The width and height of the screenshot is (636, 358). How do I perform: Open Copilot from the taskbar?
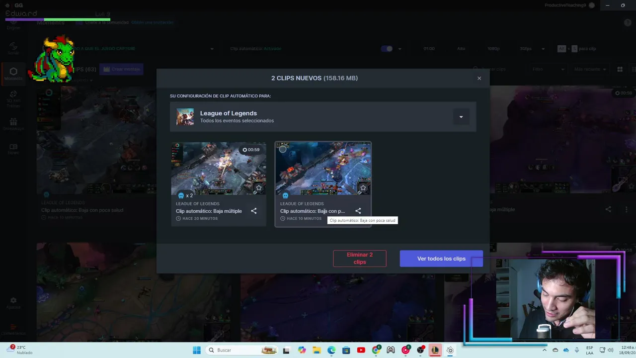(302, 350)
